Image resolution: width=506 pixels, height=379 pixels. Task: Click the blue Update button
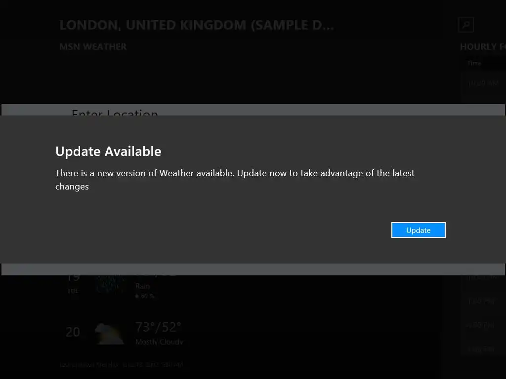[418, 230]
